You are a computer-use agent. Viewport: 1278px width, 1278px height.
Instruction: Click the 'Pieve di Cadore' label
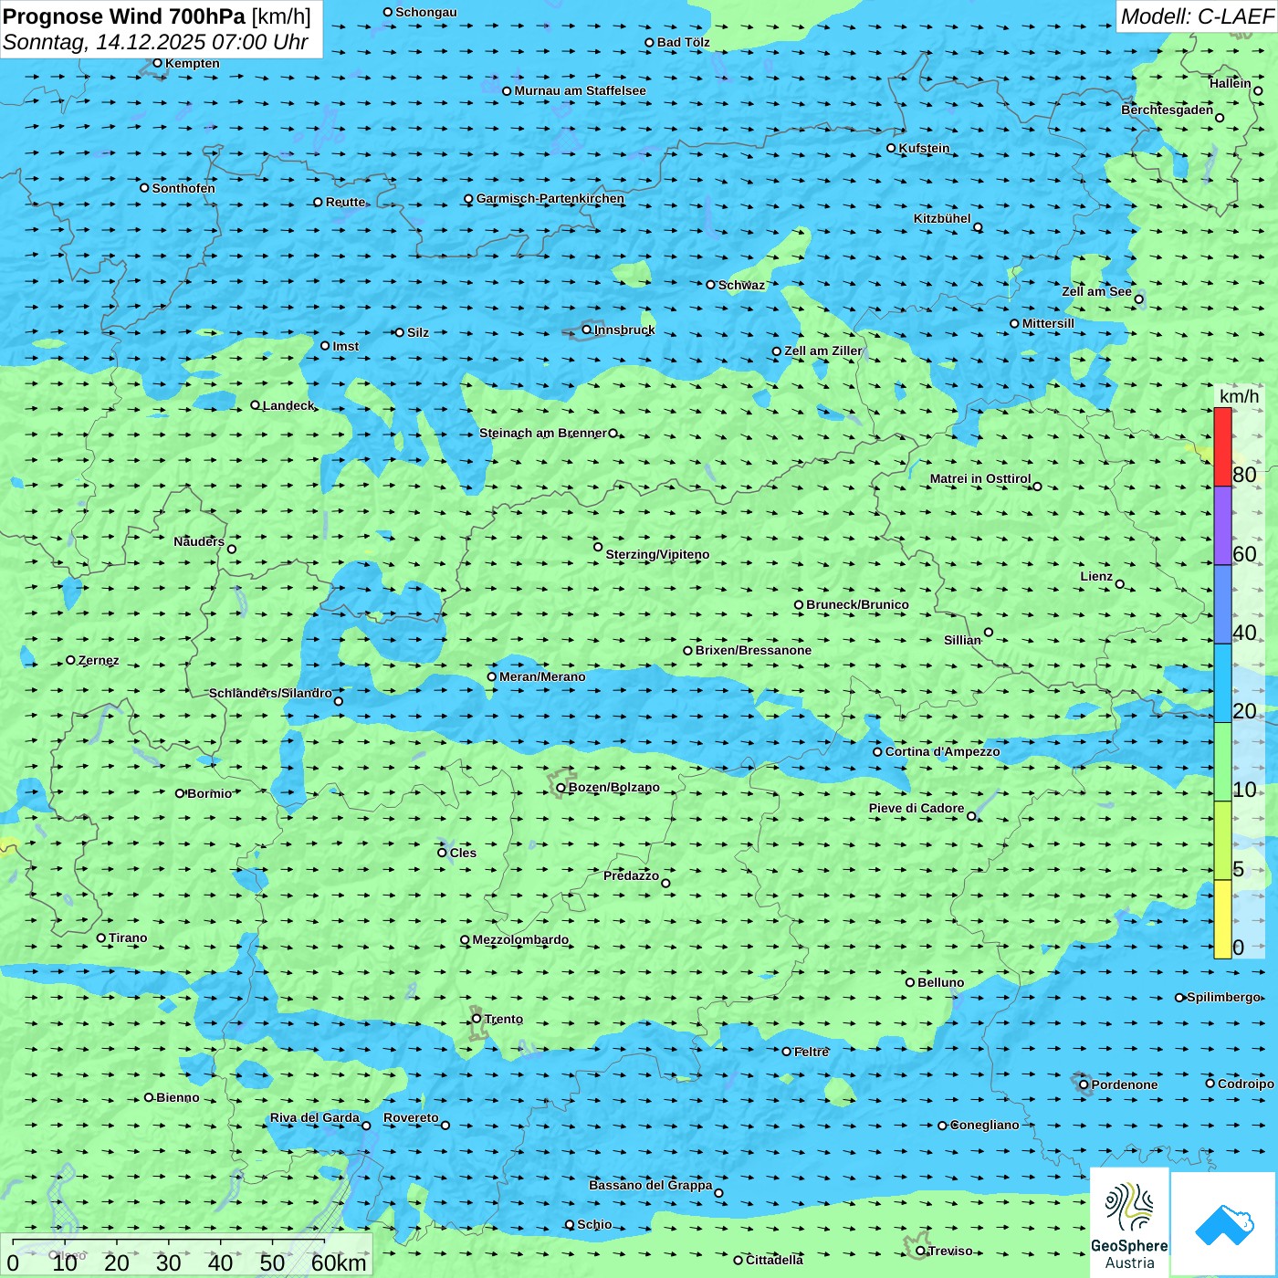(x=917, y=808)
